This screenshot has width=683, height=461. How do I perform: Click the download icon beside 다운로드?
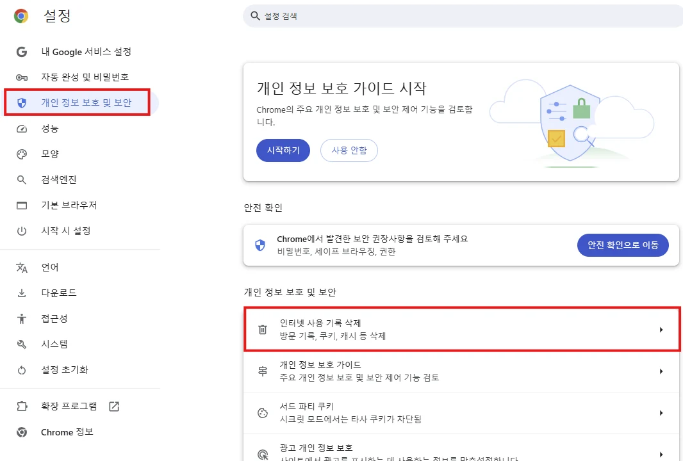tap(21, 293)
